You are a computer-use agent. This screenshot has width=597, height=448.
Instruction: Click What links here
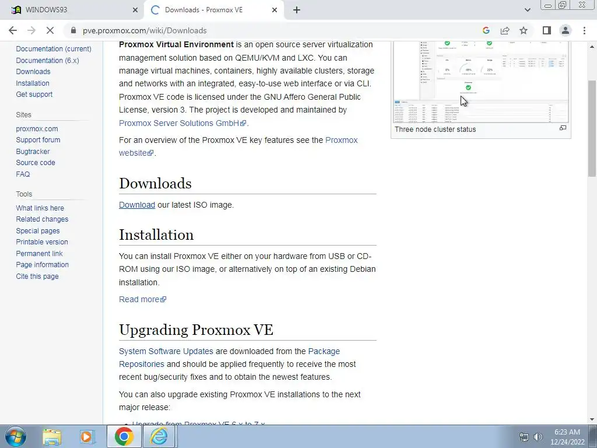pos(40,208)
